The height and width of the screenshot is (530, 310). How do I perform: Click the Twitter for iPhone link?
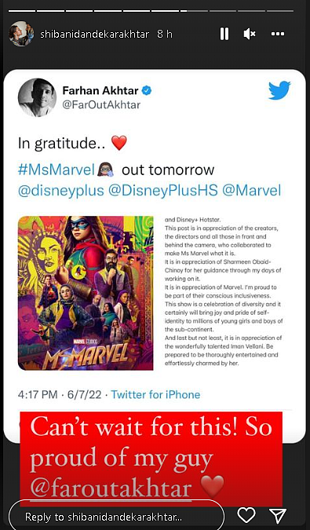[x=155, y=394]
